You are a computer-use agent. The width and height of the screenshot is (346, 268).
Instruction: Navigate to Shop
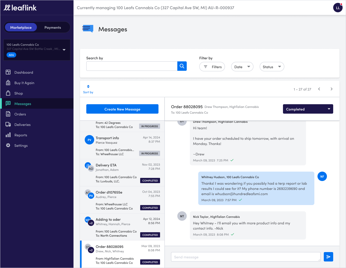(x=37, y=93)
